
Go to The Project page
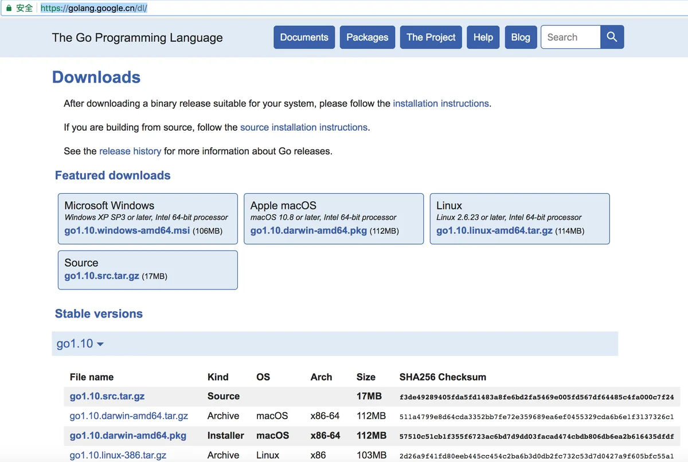(431, 37)
